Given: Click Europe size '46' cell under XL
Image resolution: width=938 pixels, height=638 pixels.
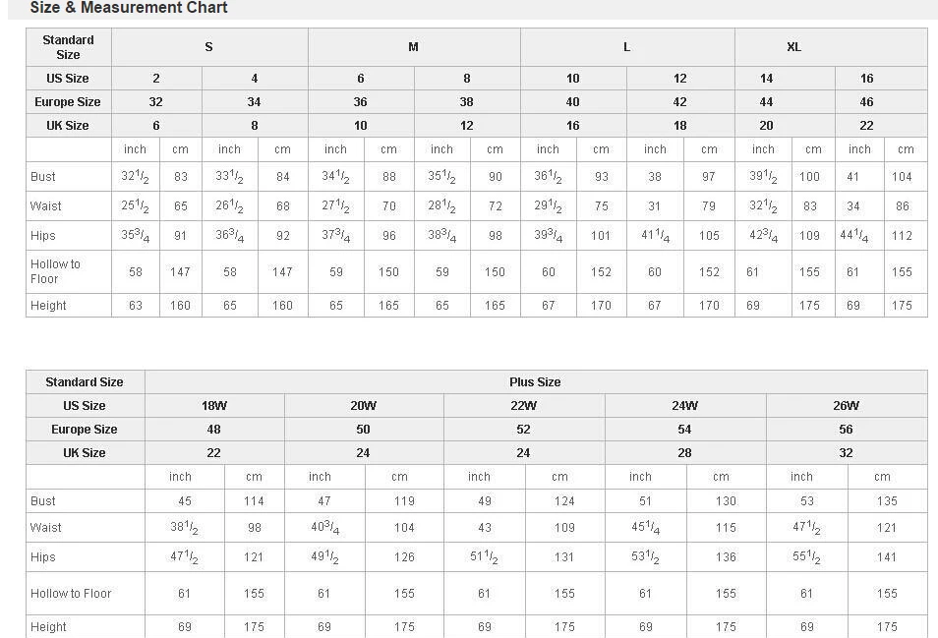Looking at the screenshot, I should point(866,102).
